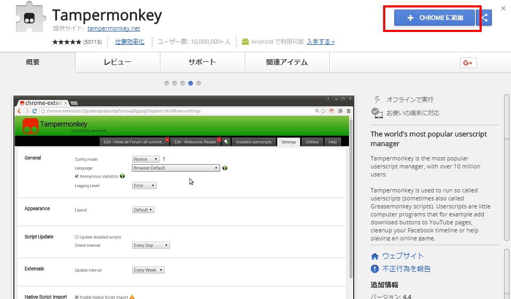Viewport: 511px width, 299px height.
Task: Enable Update disabled scripts checkbox
Action: click(77, 237)
